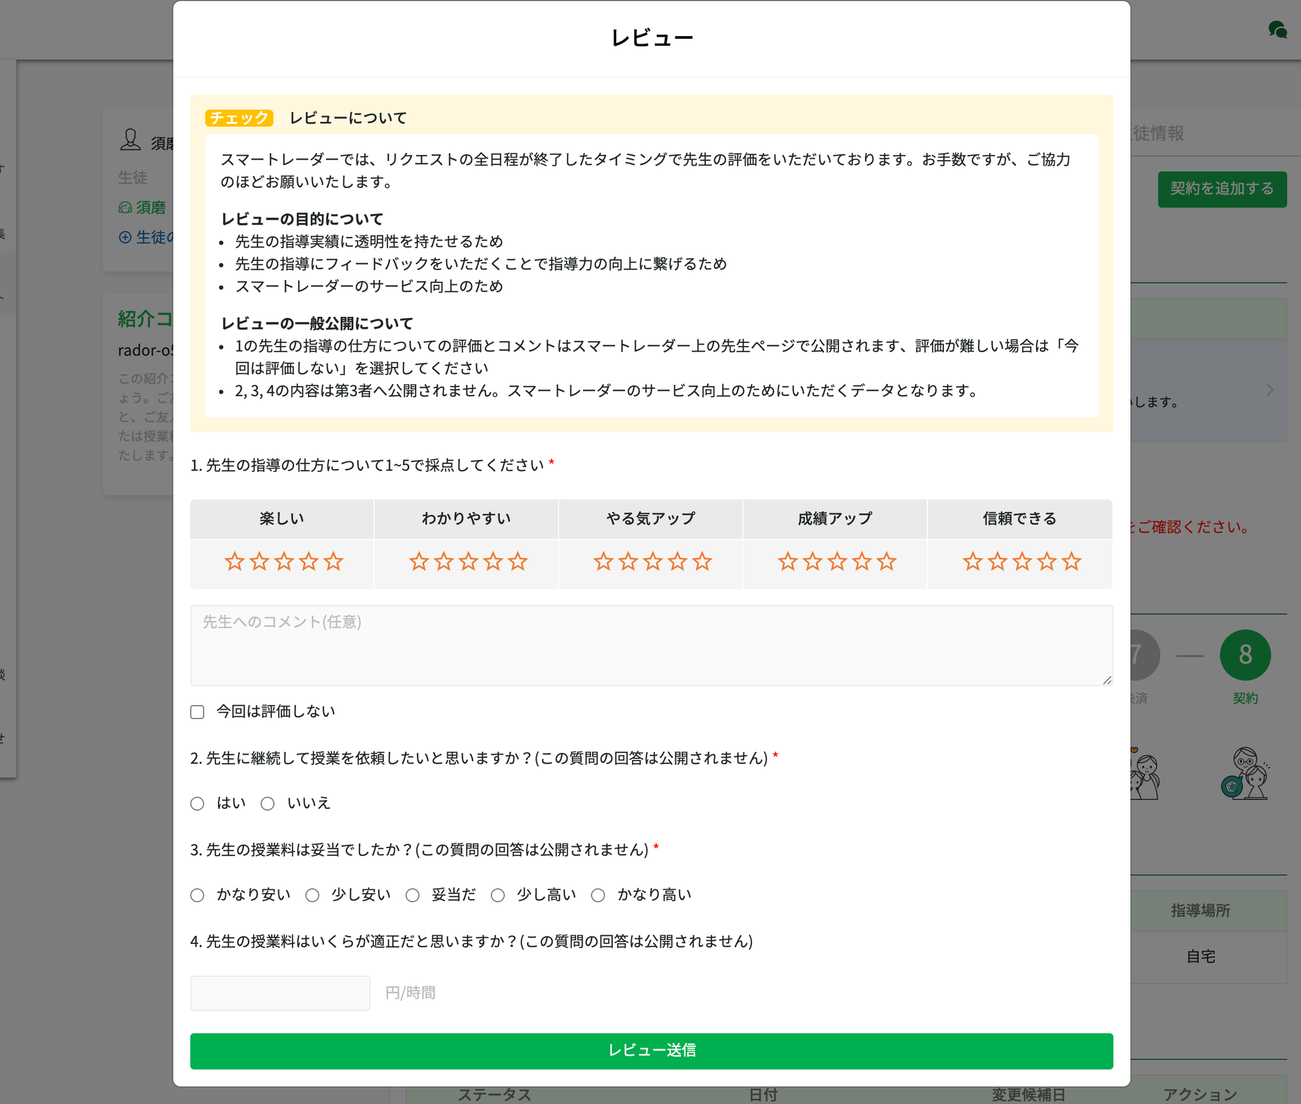Choose four stars for 信頼できる

click(x=1047, y=561)
